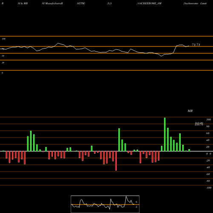Click the "SI(TM)" header text
The height and width of the screenshot is (213, 213).
click(81, 3)
